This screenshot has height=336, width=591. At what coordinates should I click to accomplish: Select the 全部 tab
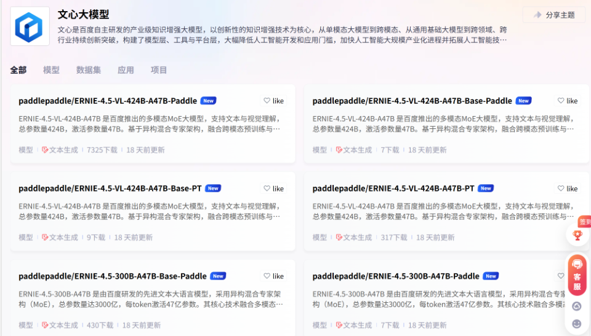click(x=18, y=70)
